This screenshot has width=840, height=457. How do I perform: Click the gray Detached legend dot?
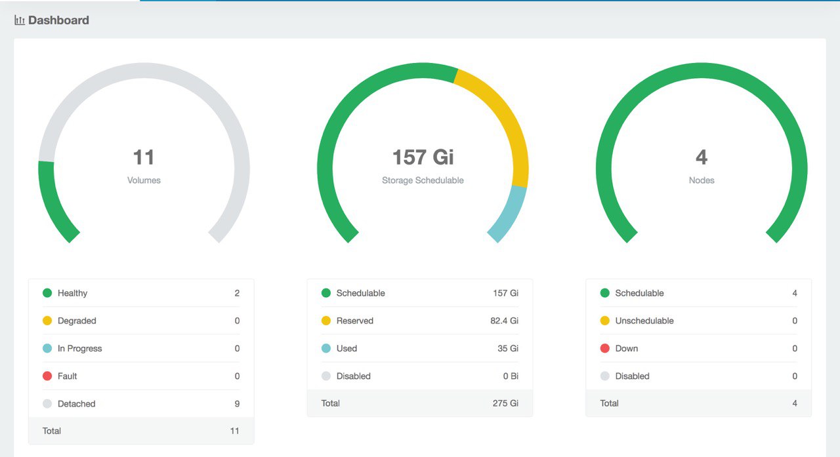click(x=47, y=403)
